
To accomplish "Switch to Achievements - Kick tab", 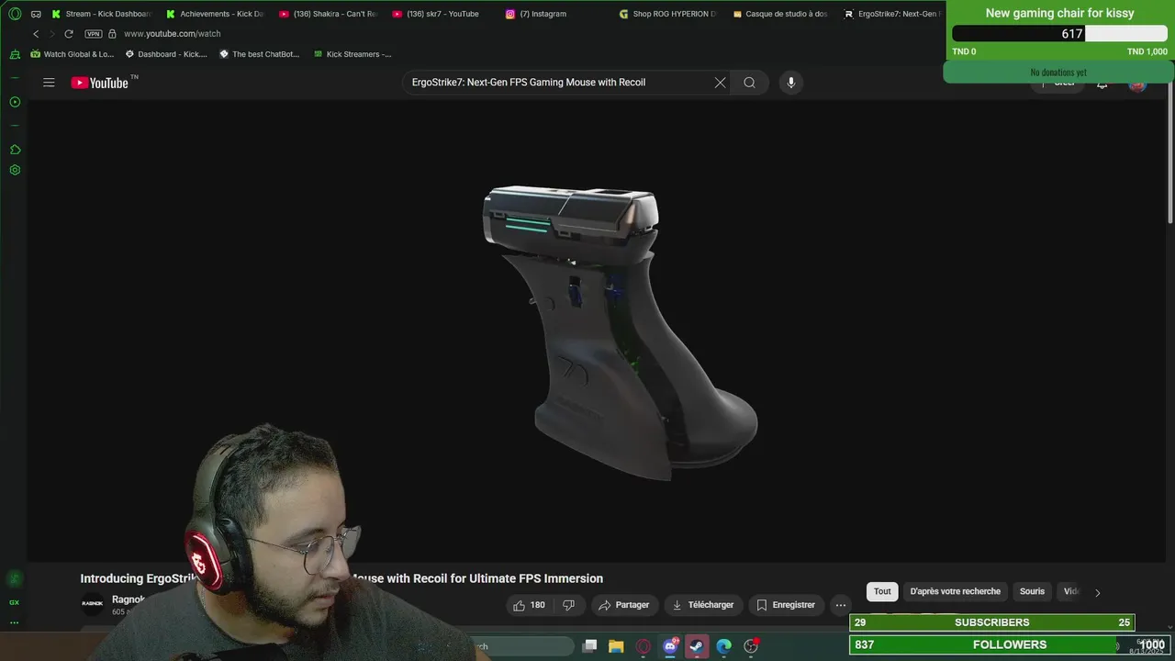I will point(214,14).
